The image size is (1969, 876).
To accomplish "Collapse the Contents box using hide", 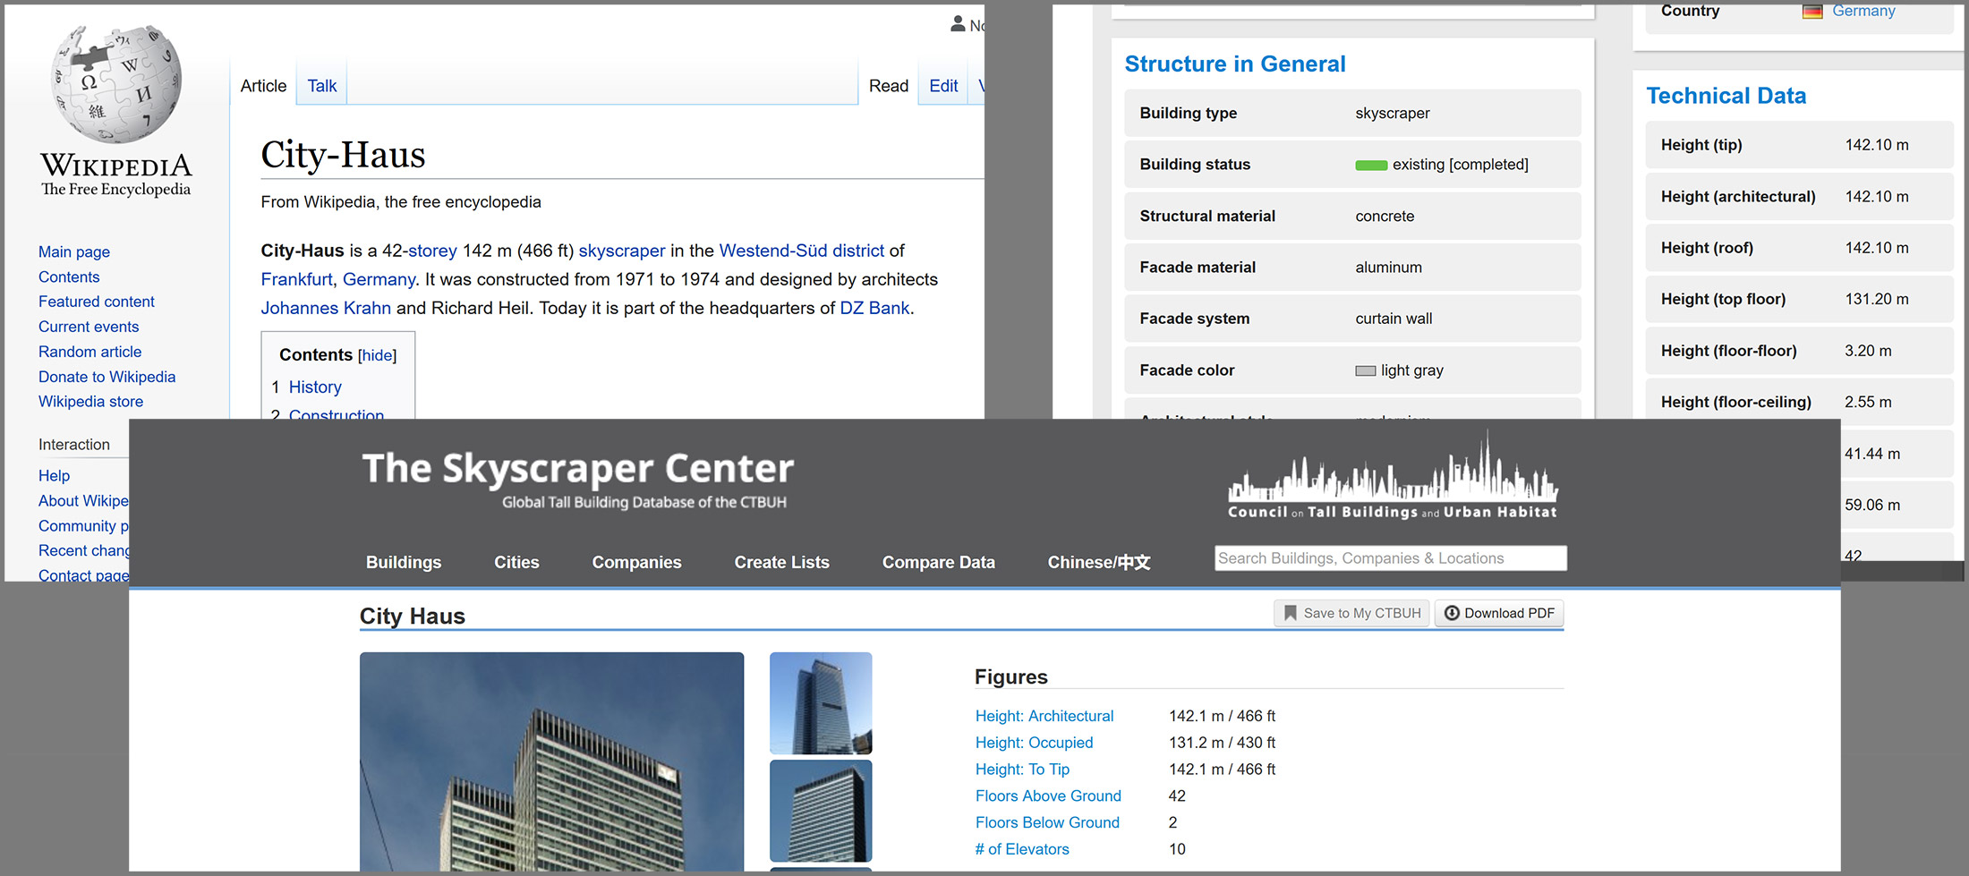I will click(377, 355).
